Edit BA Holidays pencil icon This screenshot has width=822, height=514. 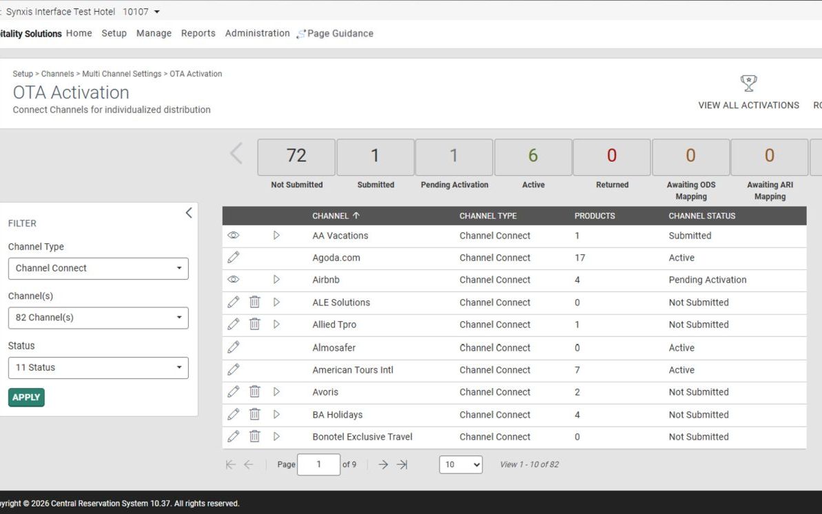click(x=234, y=414)
